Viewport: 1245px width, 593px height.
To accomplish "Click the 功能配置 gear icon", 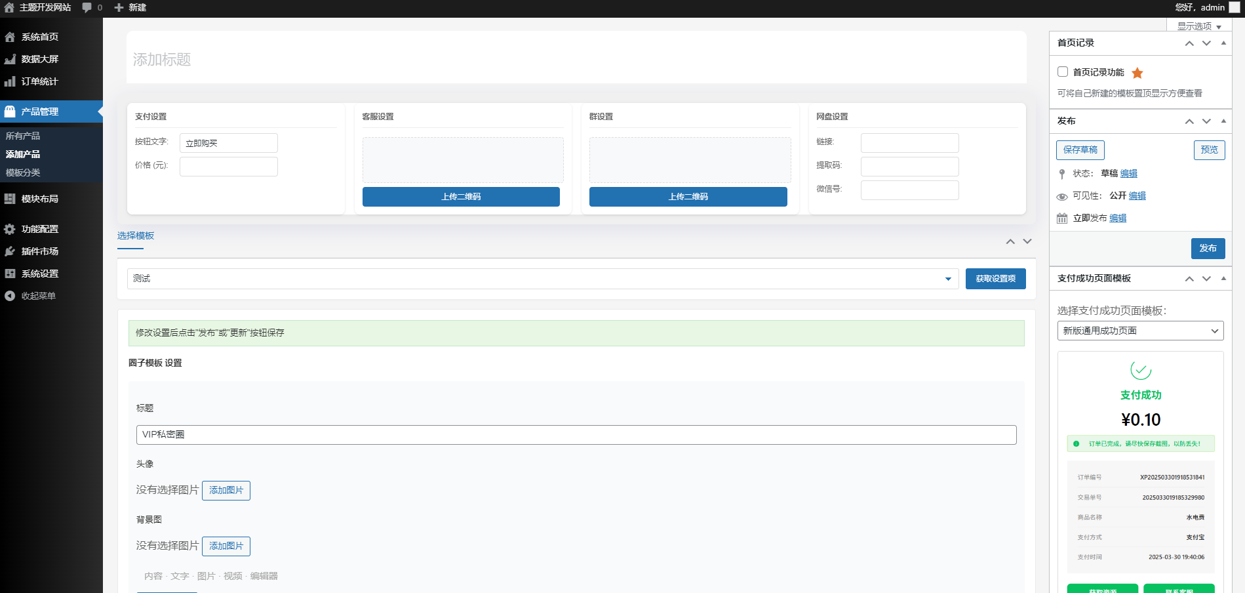I will 10,229.
